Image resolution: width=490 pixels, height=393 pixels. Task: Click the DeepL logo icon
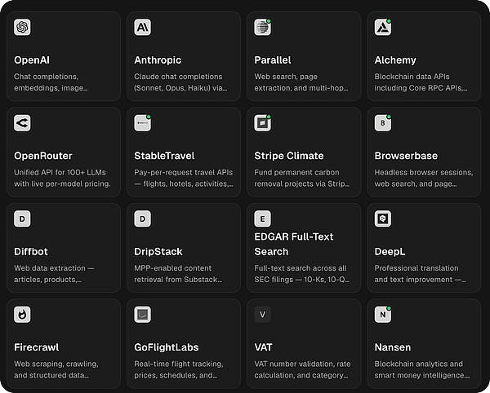[382, 219]
